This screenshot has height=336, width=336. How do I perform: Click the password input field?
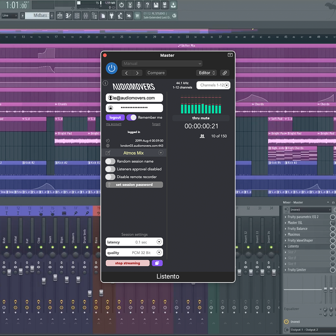(134, 108)
